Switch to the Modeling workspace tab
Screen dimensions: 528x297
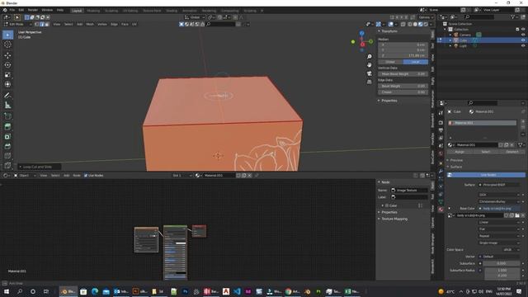(x=93, y=11)
